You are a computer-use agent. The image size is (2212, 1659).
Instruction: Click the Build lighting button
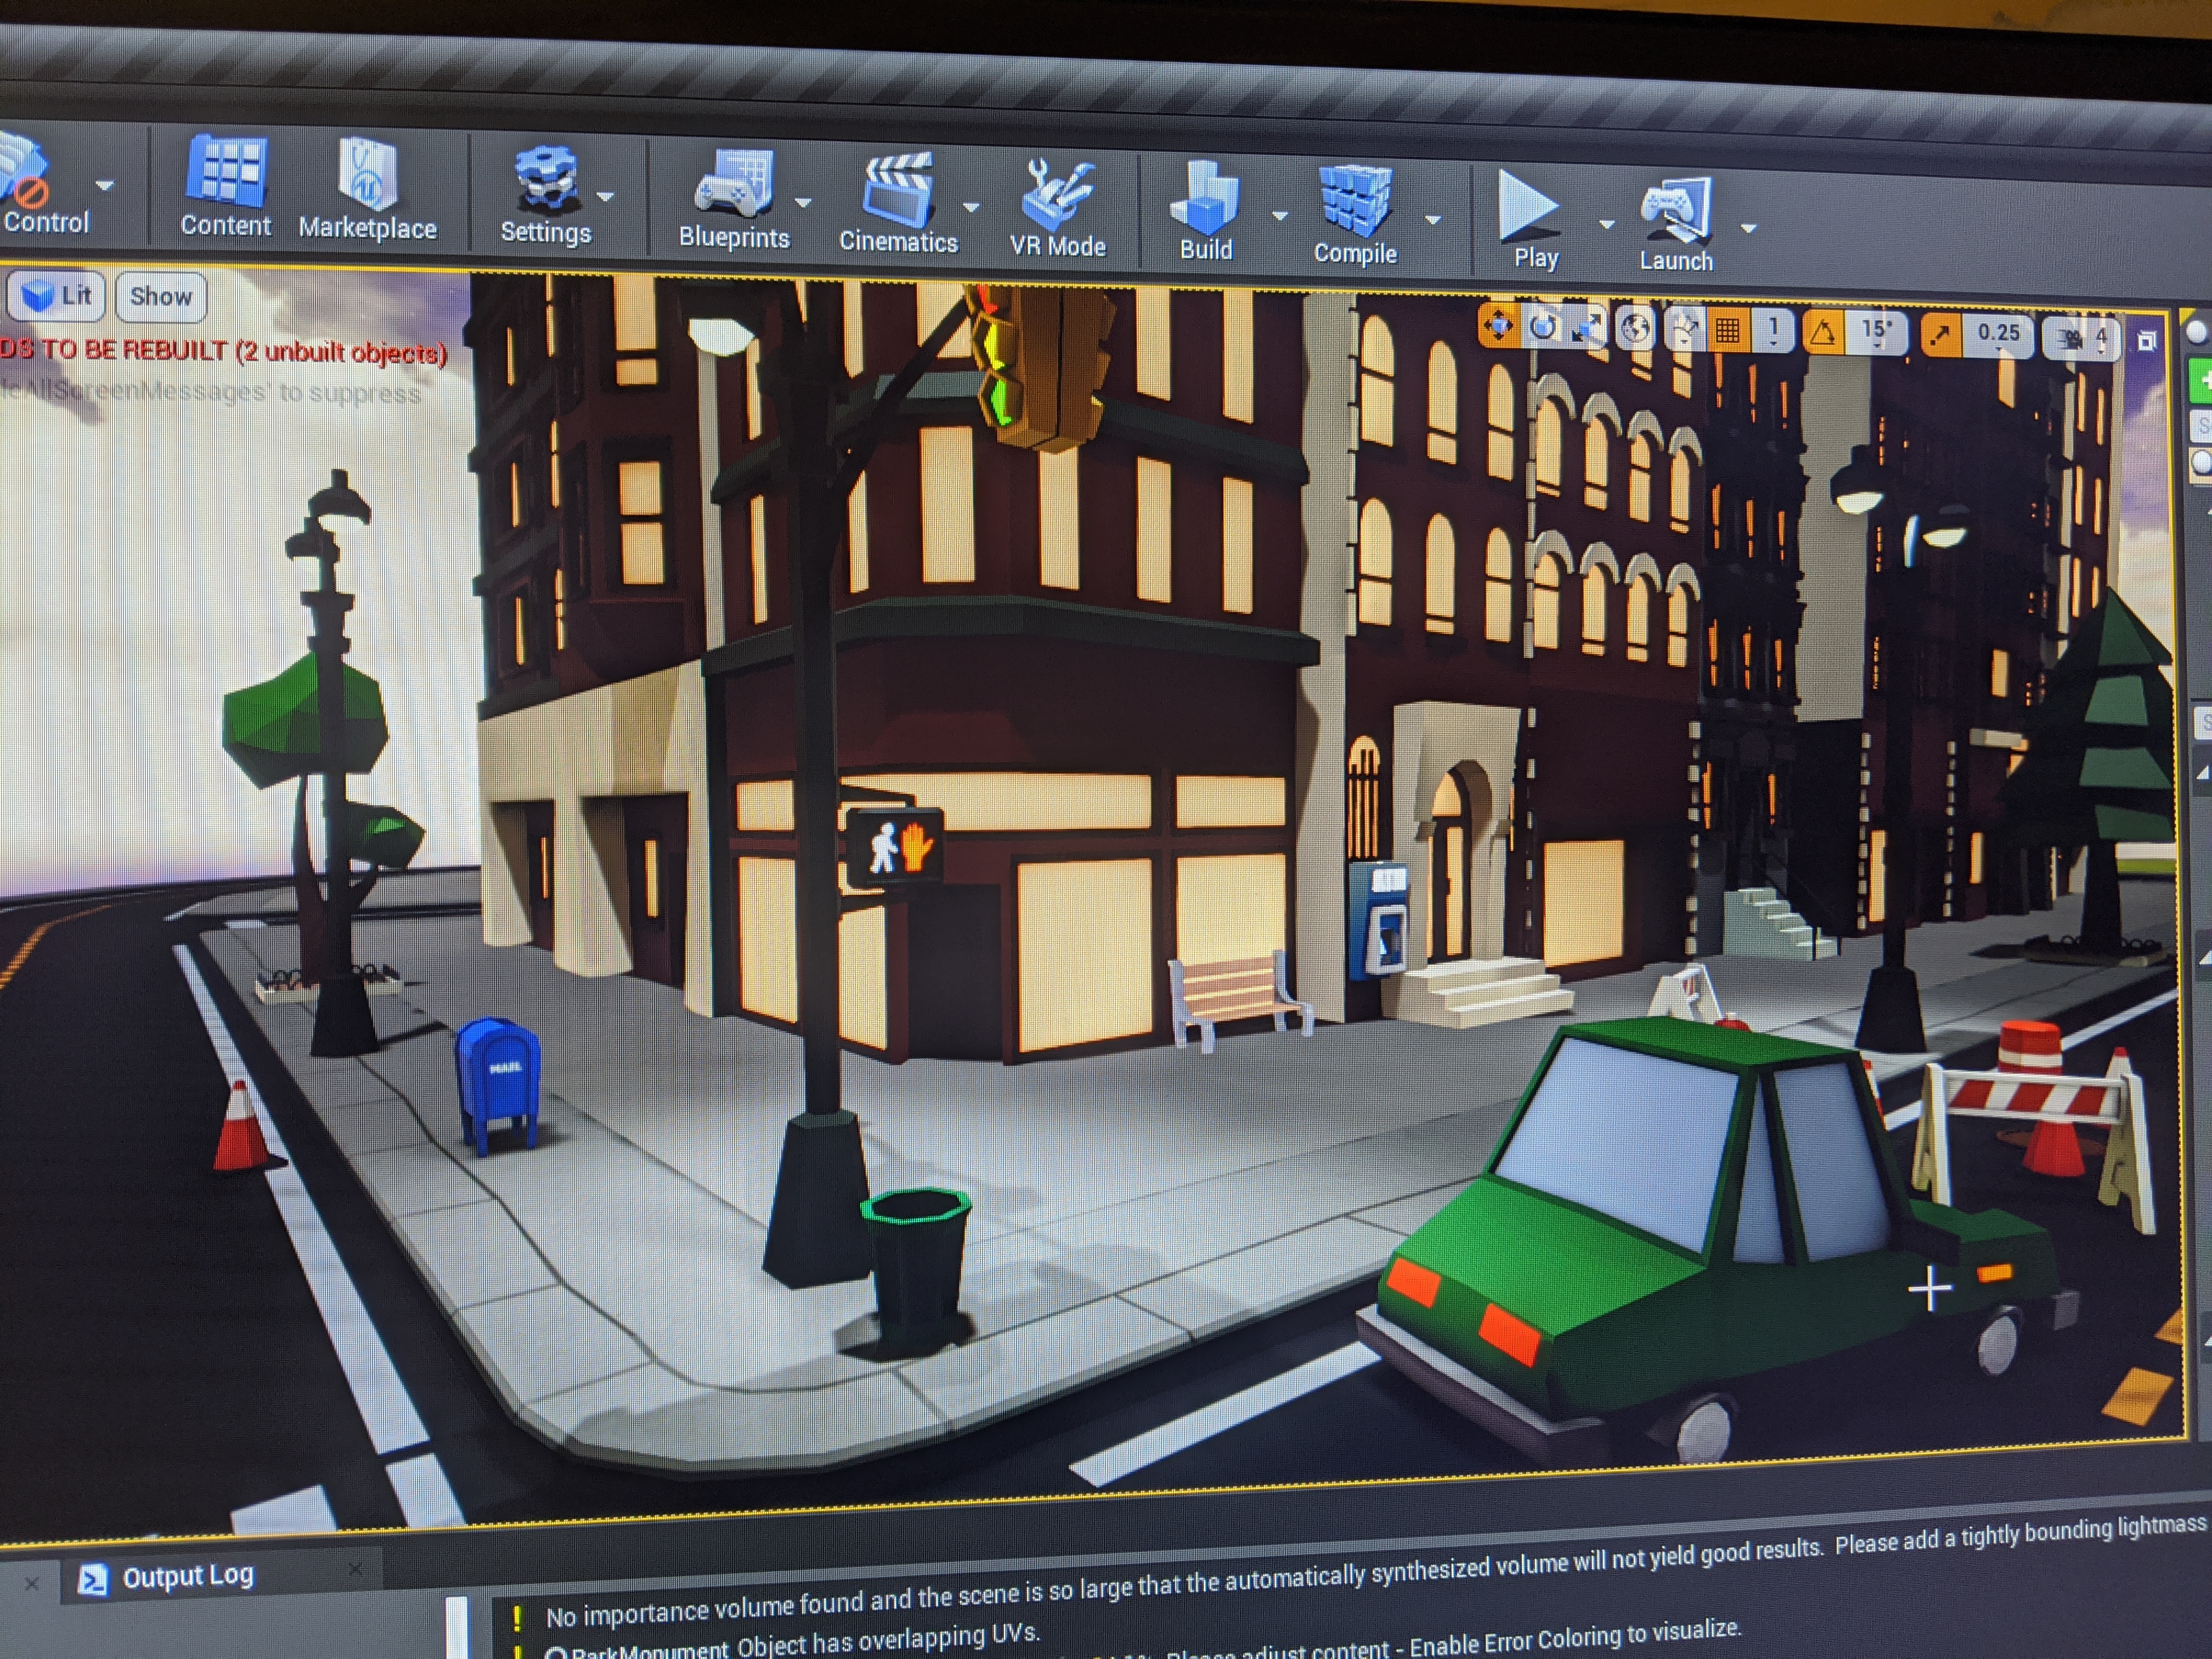coord(1206,211)
